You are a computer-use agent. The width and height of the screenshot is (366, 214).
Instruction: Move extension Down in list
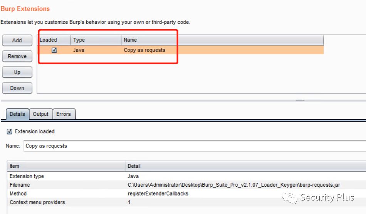click(x=17, y=88)
